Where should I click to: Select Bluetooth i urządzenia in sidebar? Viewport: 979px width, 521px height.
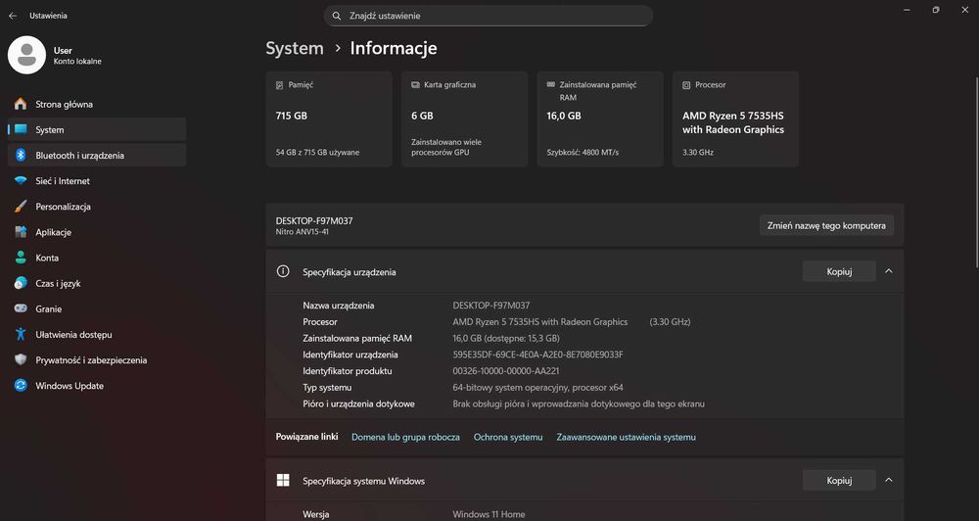97,155
